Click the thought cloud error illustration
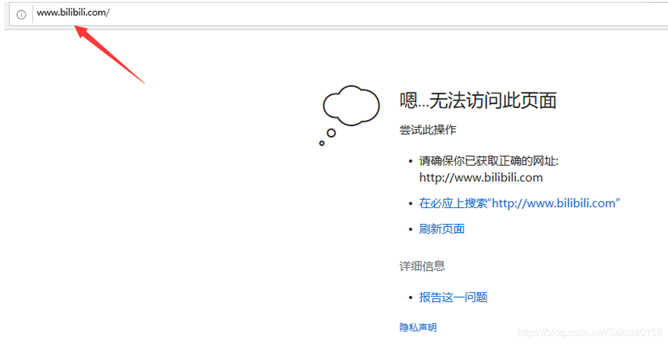The width and height of the screenshot is (668, 344). (x=349, y=115)
